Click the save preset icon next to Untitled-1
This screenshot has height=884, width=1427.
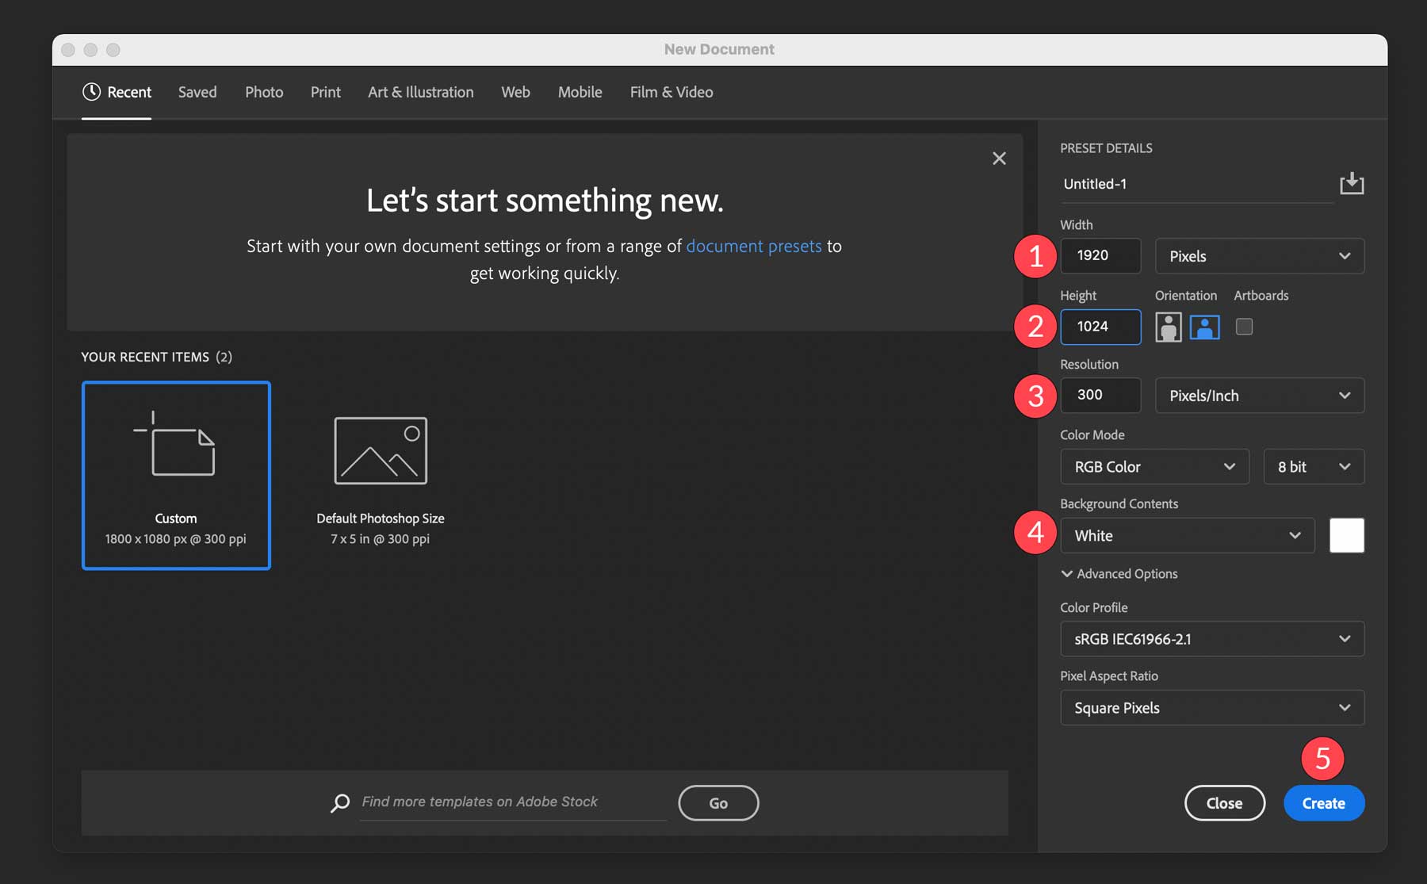coord(1352,183)
